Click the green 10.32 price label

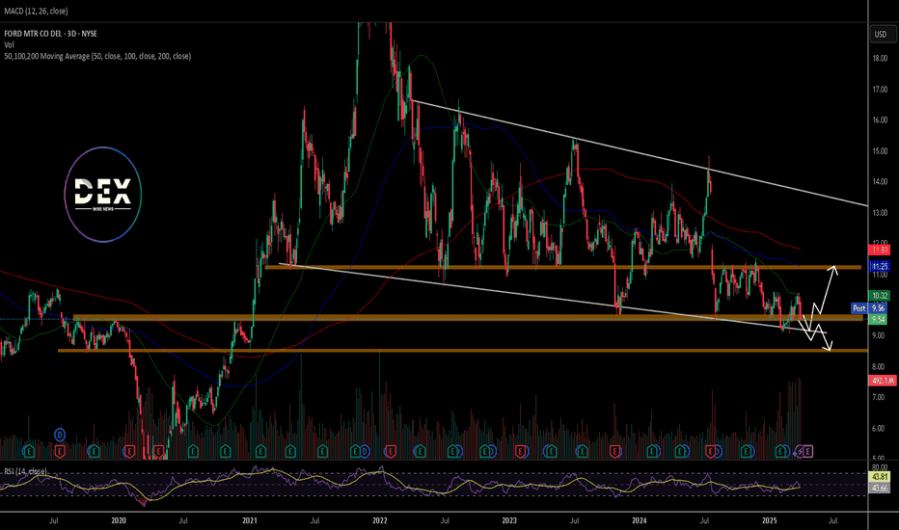pyautogui.click(x=880, y=296)
